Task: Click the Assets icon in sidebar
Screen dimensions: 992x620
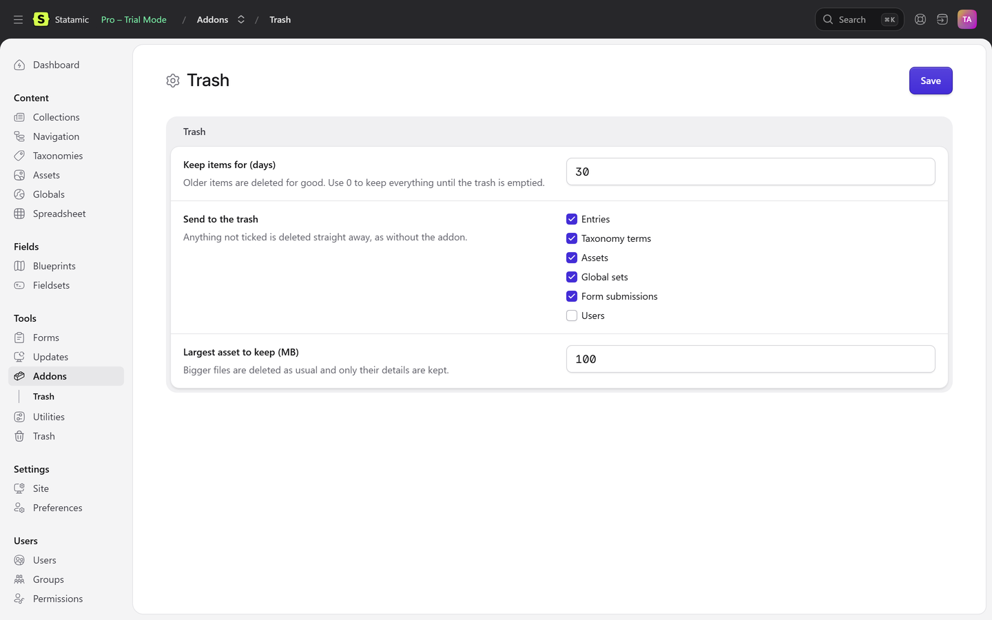Action: (x=19, y=175)
